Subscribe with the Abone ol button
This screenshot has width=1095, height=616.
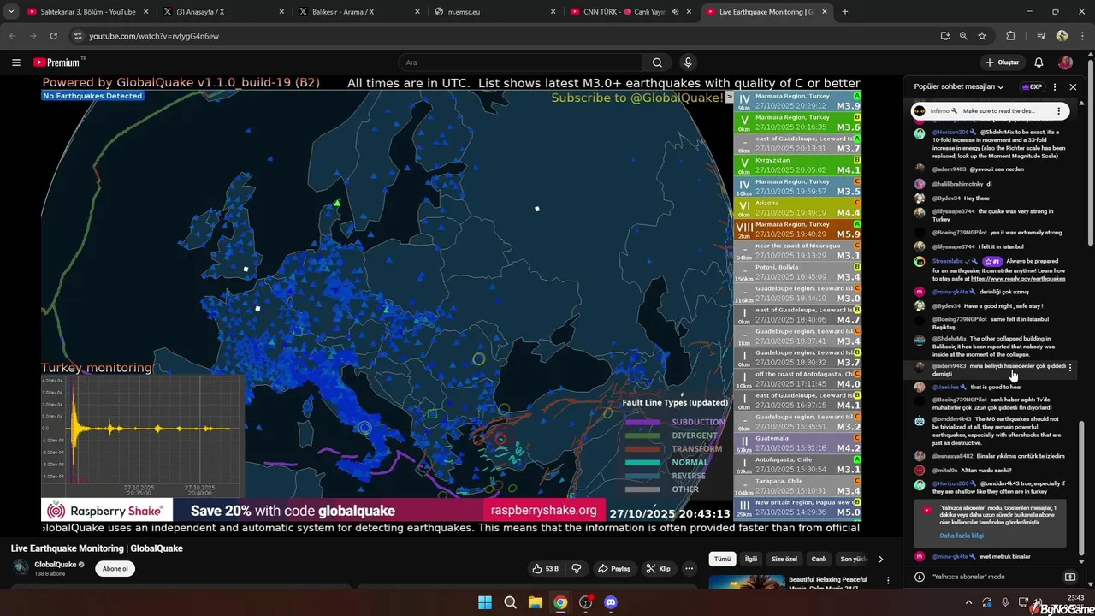[115, 568]
